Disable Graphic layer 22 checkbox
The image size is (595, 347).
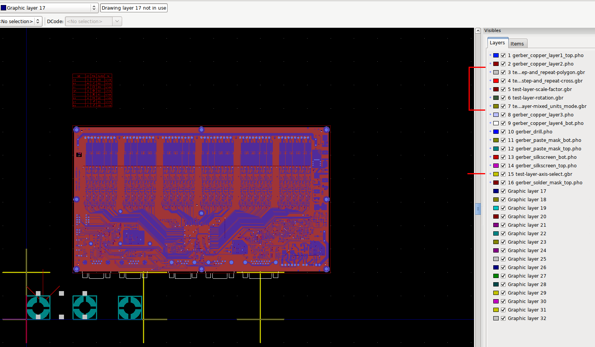point(503,234)
